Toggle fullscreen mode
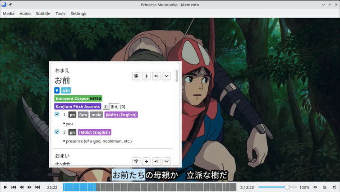The image size is (340, 192). point(334,187)
